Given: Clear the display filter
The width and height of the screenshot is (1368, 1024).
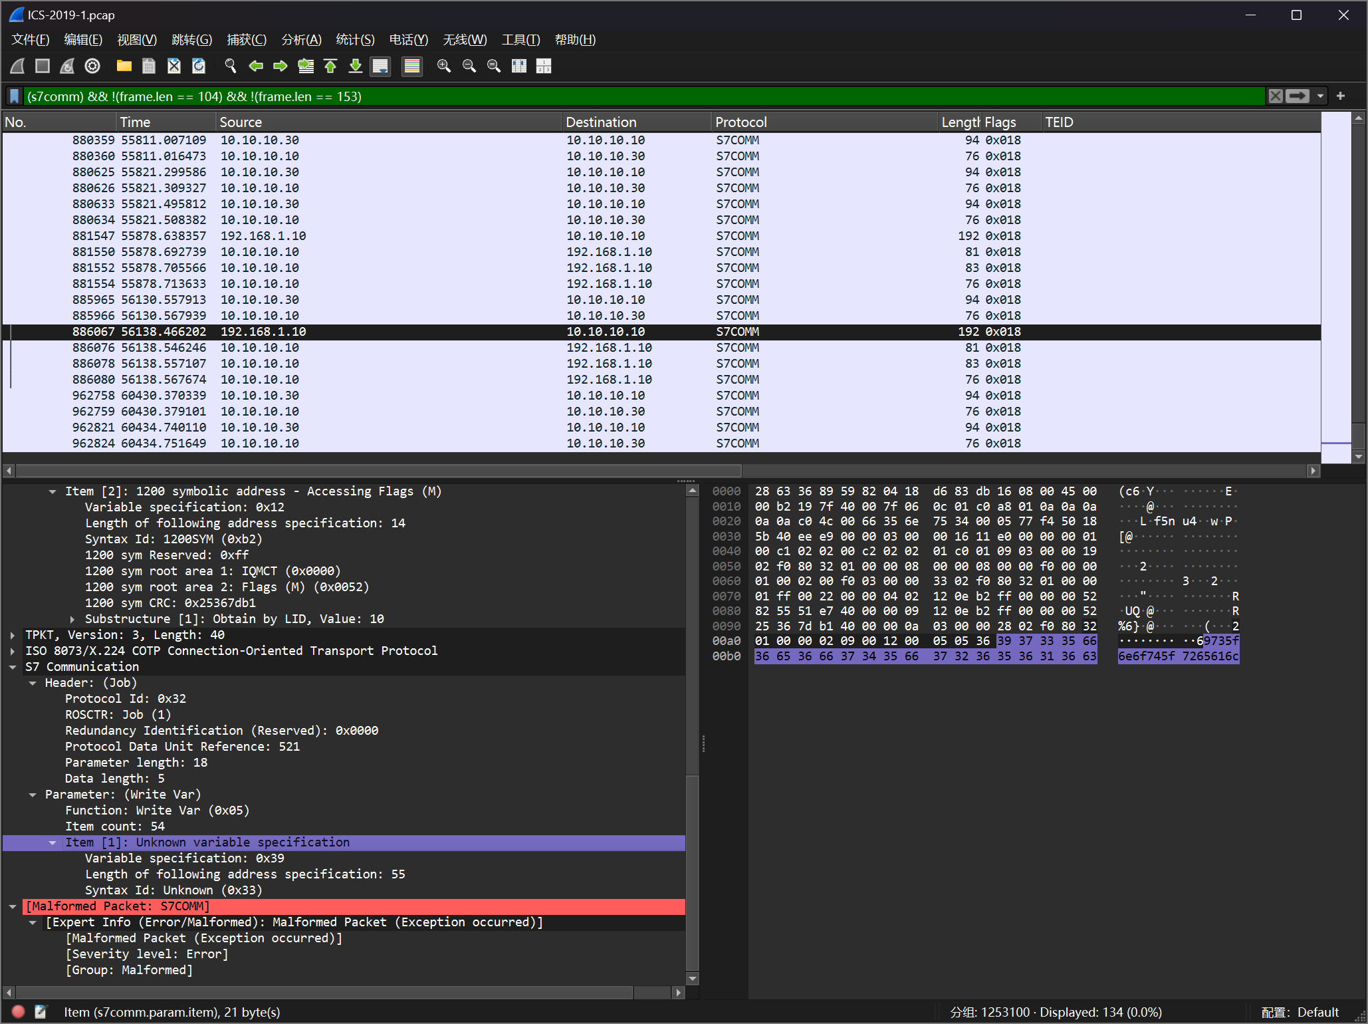Looking at the screenshot, I should click(x=1275, y=96).
